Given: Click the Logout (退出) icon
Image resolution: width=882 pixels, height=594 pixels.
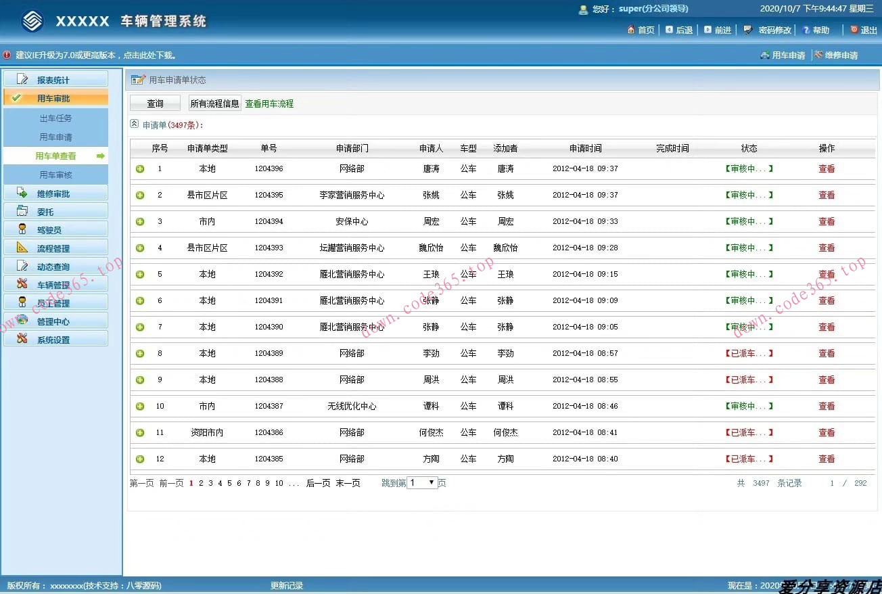Looking at the screenshot, I should [854, 30].
